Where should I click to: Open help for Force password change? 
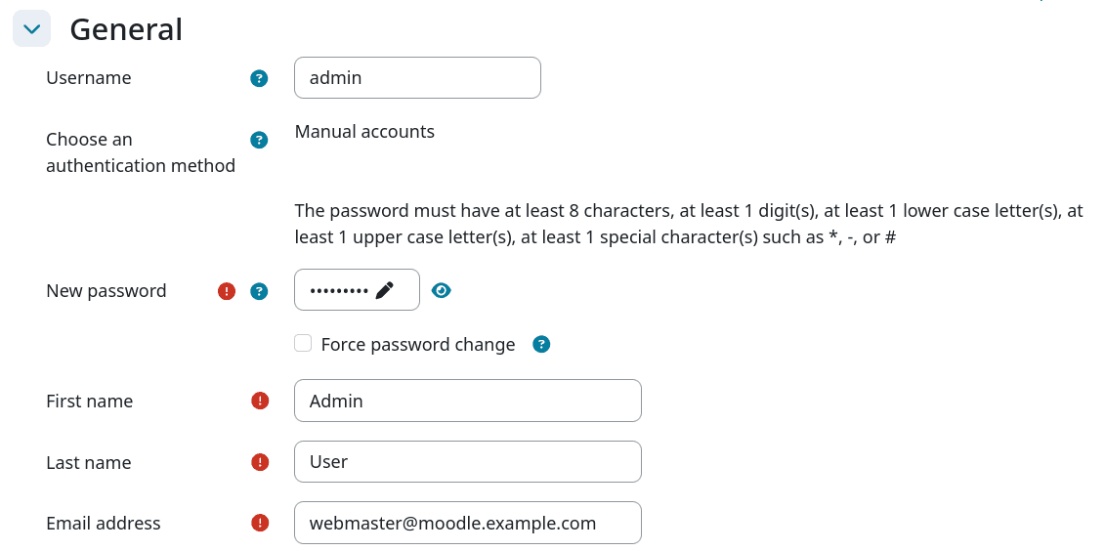click(541, 344)
